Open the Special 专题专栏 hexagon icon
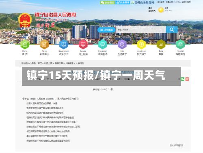This screenshot has height=153, width=203. click(x=180, y=45)
